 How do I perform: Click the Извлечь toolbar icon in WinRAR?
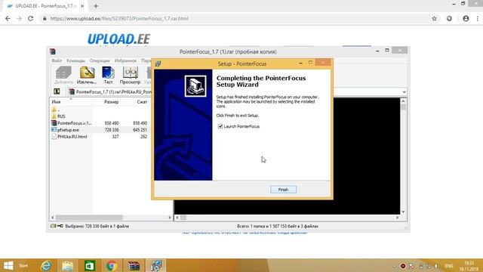pos(87,75)
